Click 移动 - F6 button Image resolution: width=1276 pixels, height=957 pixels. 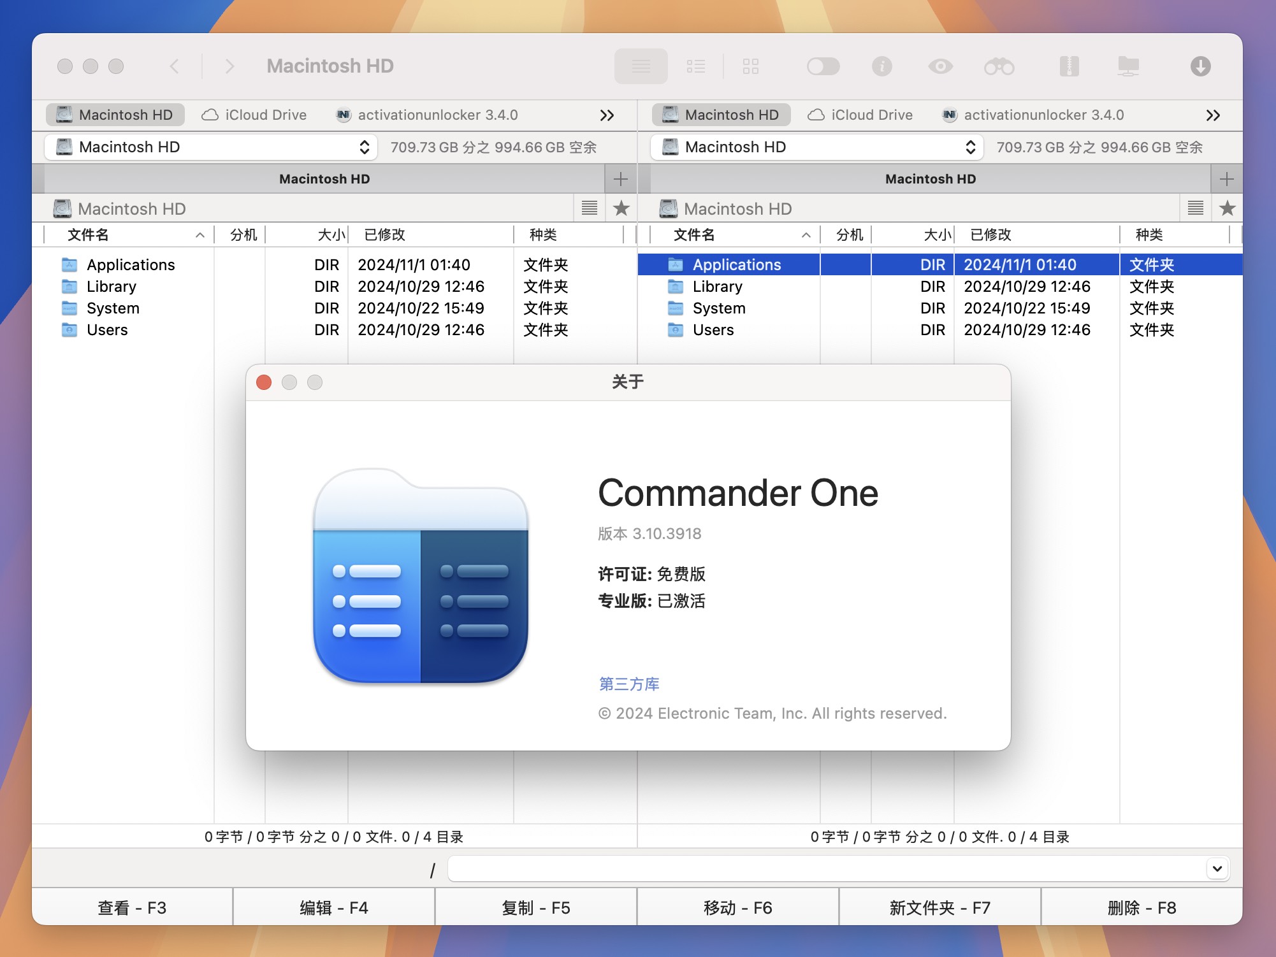tap(738, 907)
